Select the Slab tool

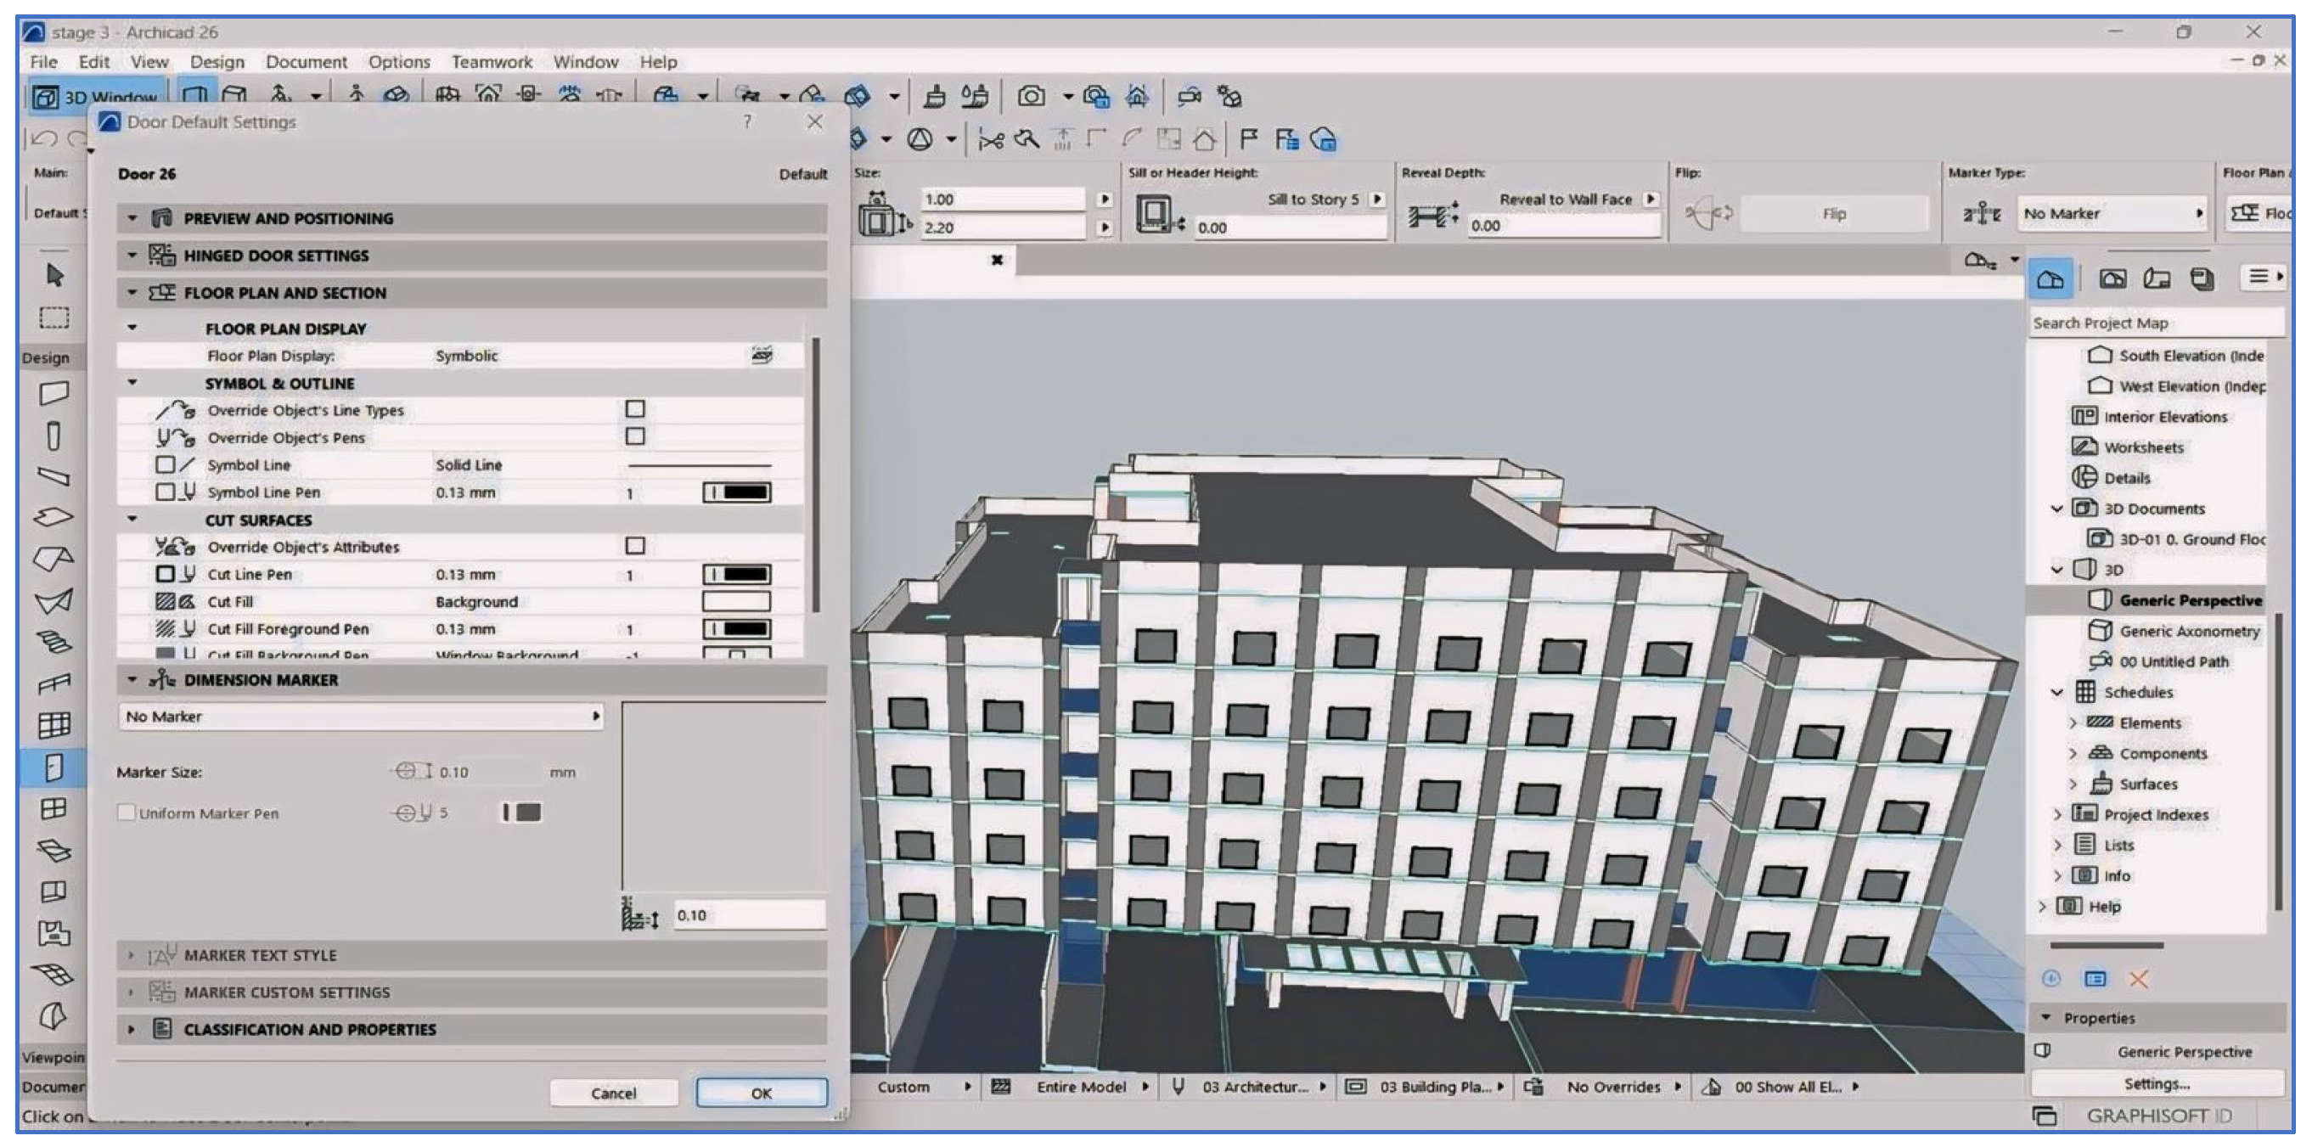click(53, 518)
